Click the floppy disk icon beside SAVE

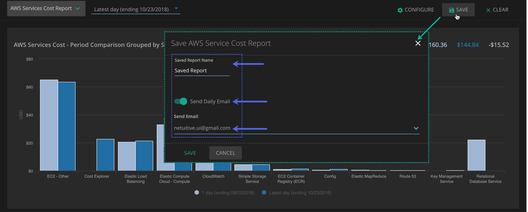tap(451, 10)
